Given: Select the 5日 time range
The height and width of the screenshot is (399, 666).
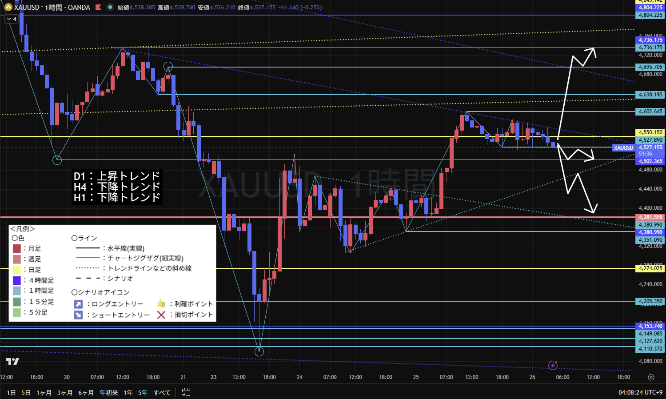Looking at the screenshot, I should 26,392.
